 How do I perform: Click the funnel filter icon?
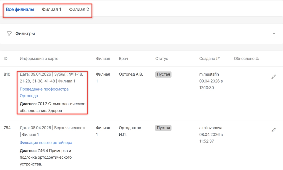[x=9, y=34]
